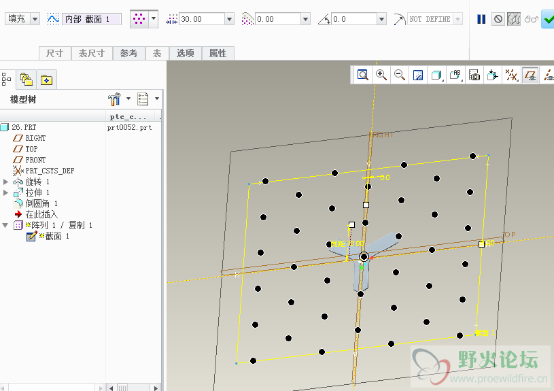Switch to the folder browser tab icon
The image size is (554, 391).
tap(27, 80)
